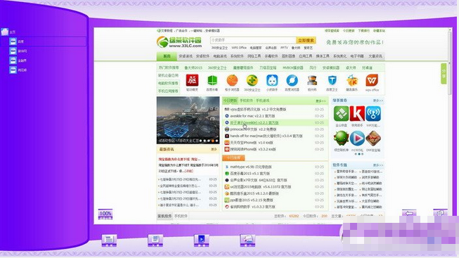
Task: Click the 酷我音乐 gift box icon
Action: coord(352,80)
